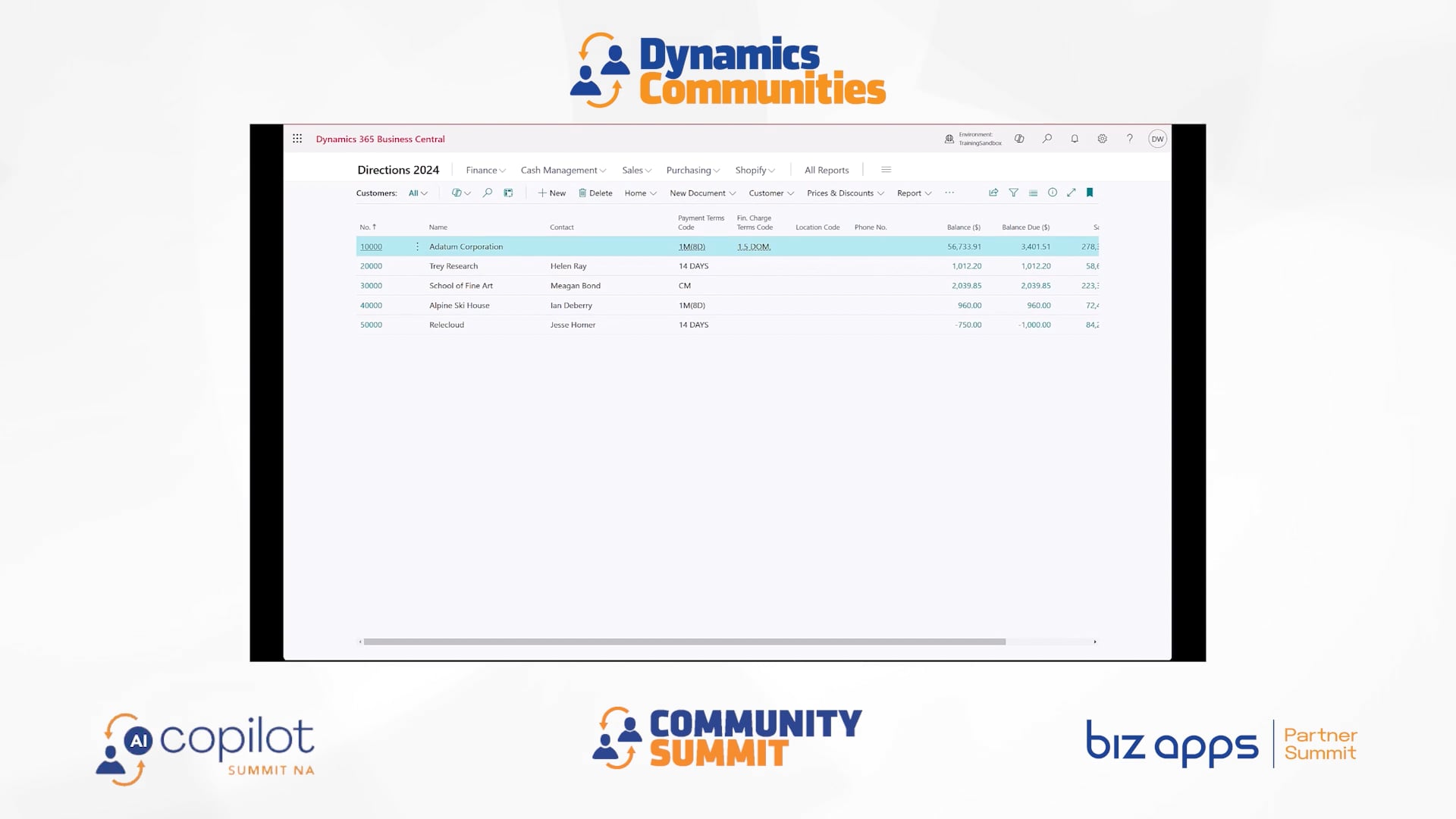Expand the Sales menu
Image resolution: width=1456 pixels, height=819 pixels.
tap(636, 170)
